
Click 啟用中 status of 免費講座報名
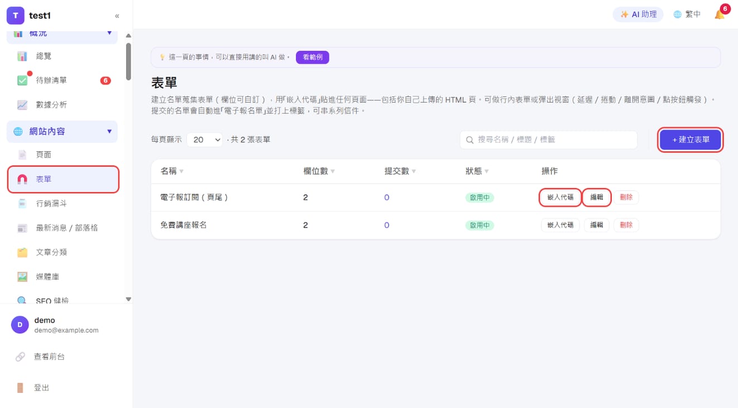pyautogui.click(x=480, y=225)
